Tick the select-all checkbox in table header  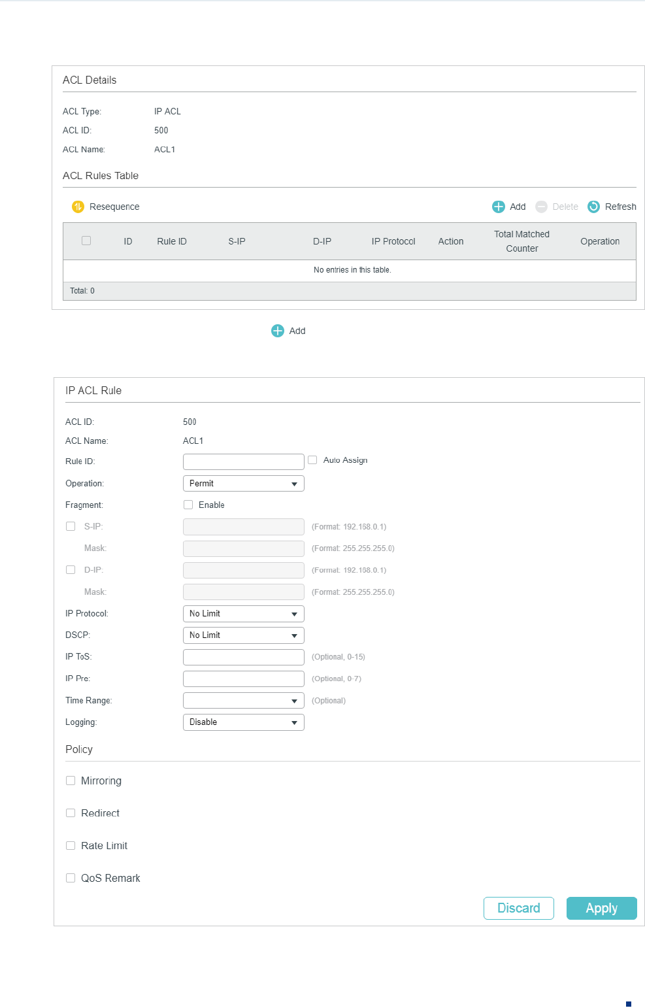(86, 241)
